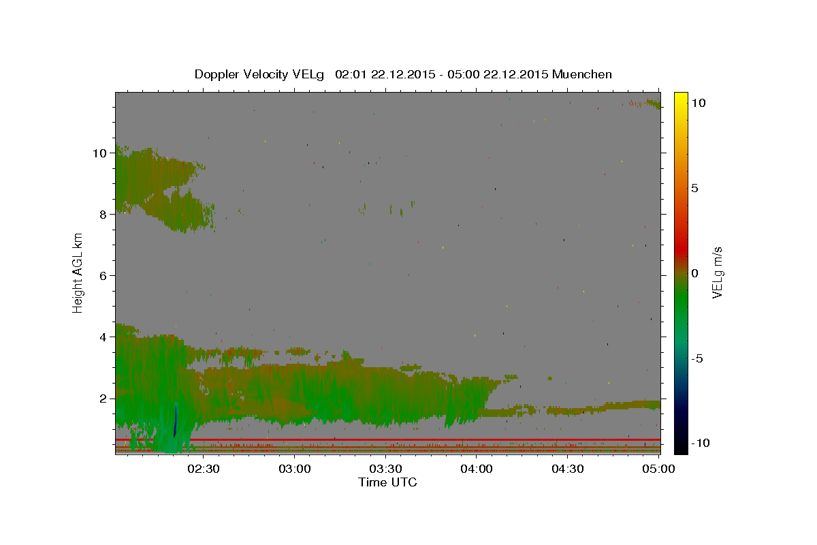Click the 'Height AGL km' axis label

point(78,272)
